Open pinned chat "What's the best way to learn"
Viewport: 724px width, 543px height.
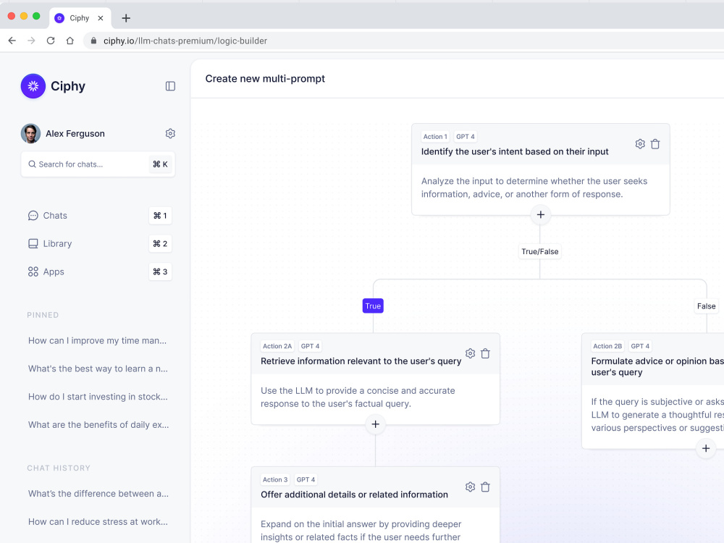coord(98,369)
